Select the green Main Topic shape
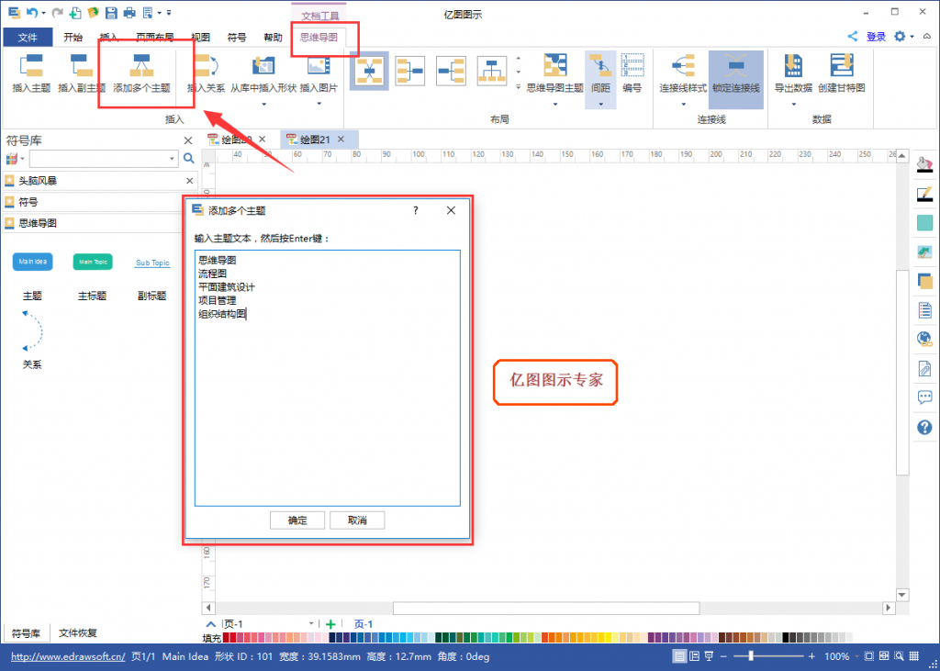940x671 pixels. tap(93, 262)
